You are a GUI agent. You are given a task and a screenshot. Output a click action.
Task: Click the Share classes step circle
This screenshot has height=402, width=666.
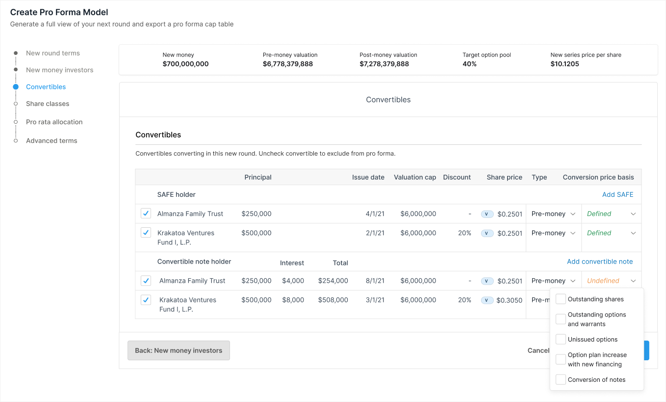click(x=16, y=104)
